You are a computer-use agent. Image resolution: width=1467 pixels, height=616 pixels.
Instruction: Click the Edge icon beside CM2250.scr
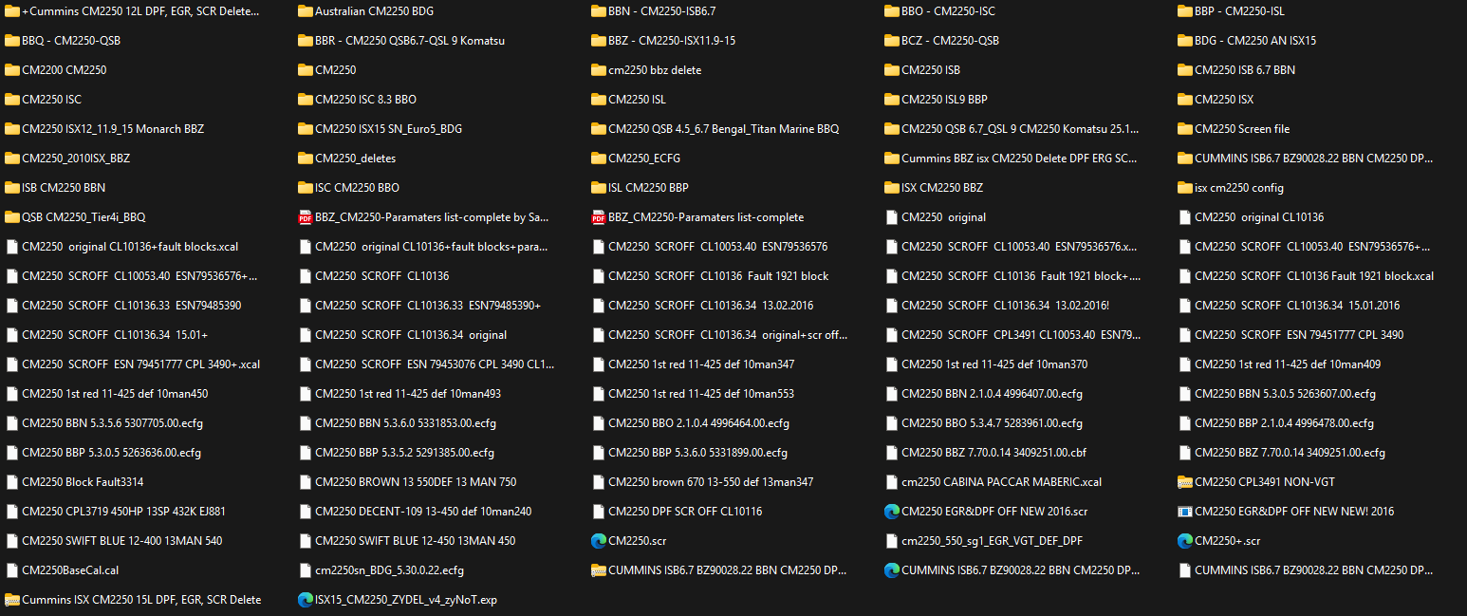[x=599, y=541]
